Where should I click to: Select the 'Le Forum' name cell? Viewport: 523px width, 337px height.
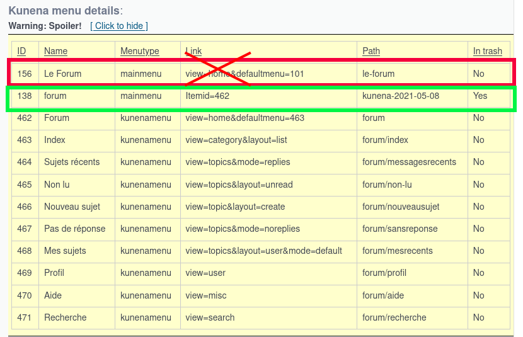point(62,74)
